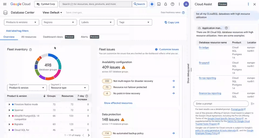Screen dimensions: 259x138
Task: Switch to the Dashboard views tab
Action: [53, 37]
